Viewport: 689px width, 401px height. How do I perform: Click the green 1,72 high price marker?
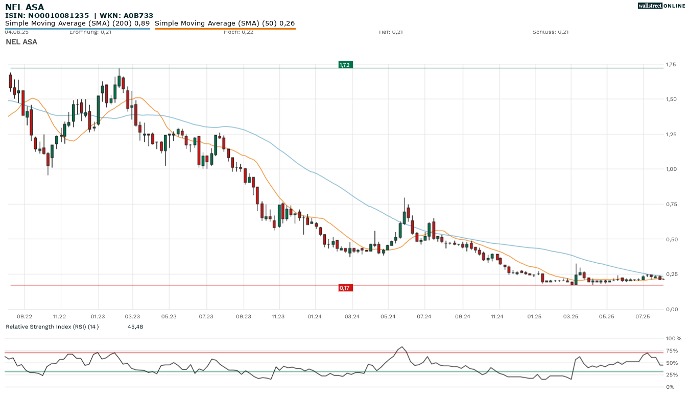click(x=345, y=65)
